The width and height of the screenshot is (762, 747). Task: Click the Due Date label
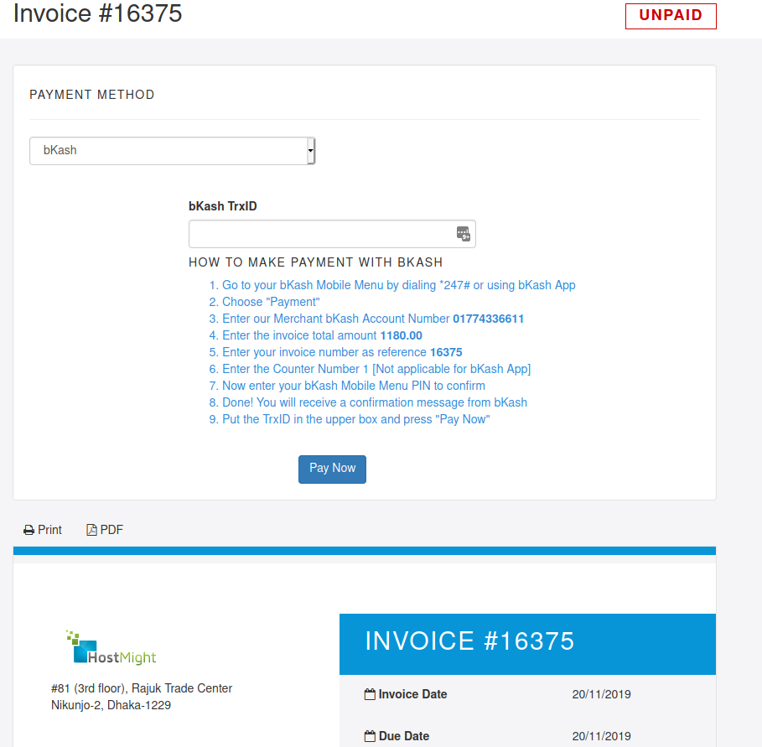404,736
